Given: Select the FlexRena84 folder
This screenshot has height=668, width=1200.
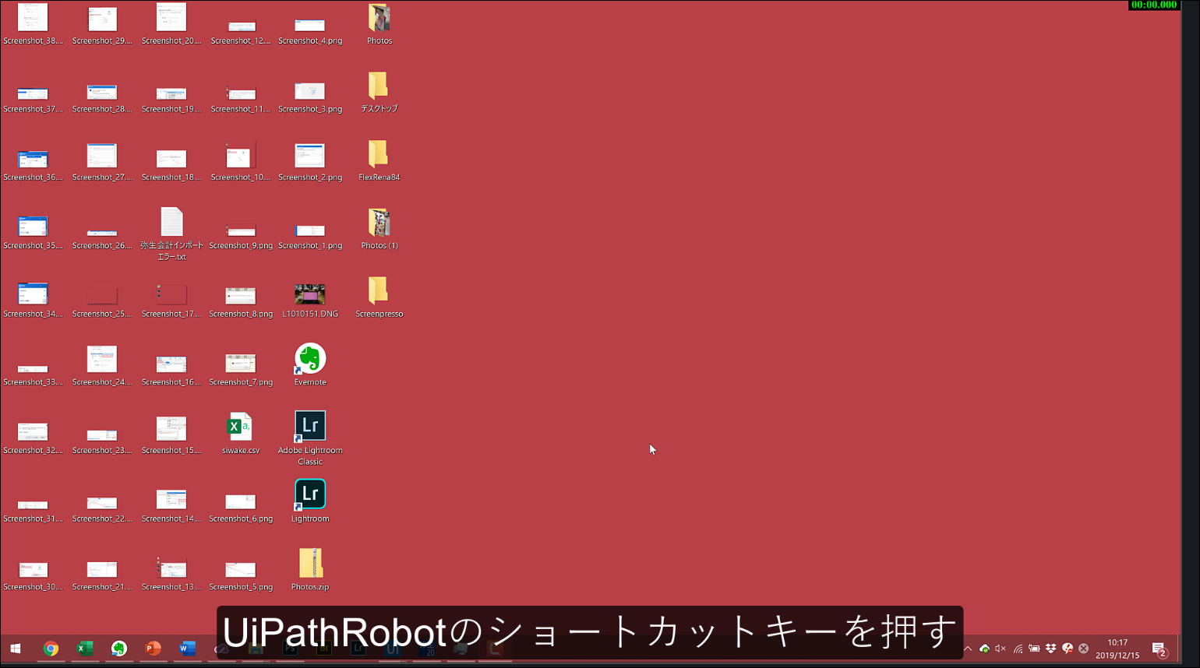Looking at the screenshot, I should tap(379, 160).
